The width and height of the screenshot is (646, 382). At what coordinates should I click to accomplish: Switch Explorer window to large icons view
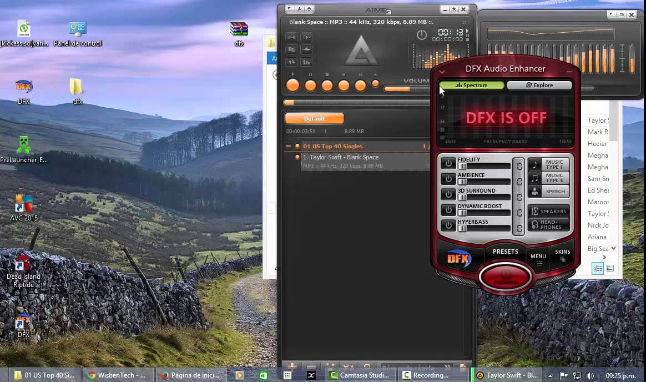pos(610,269)
